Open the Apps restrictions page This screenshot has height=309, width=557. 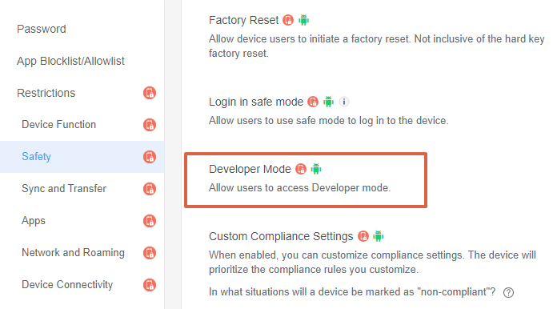tap(34, 221)
